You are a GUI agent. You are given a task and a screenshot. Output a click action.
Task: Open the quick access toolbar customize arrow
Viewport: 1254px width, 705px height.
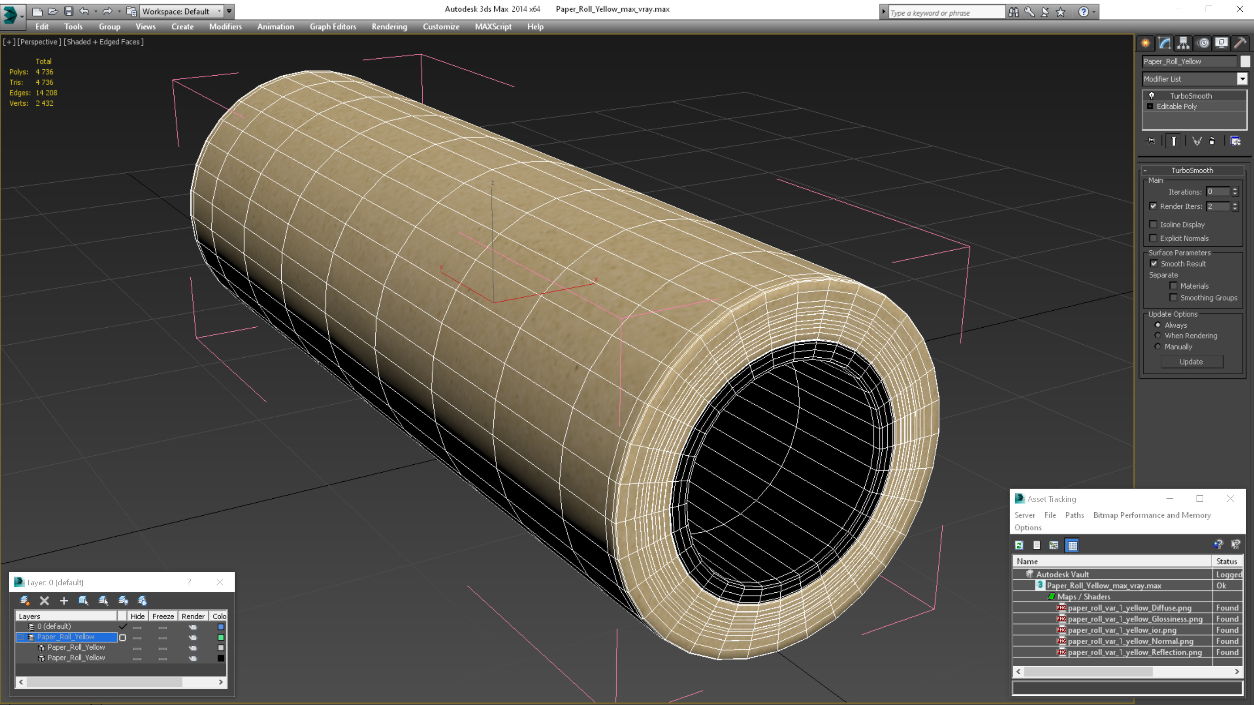pos(229,11)
